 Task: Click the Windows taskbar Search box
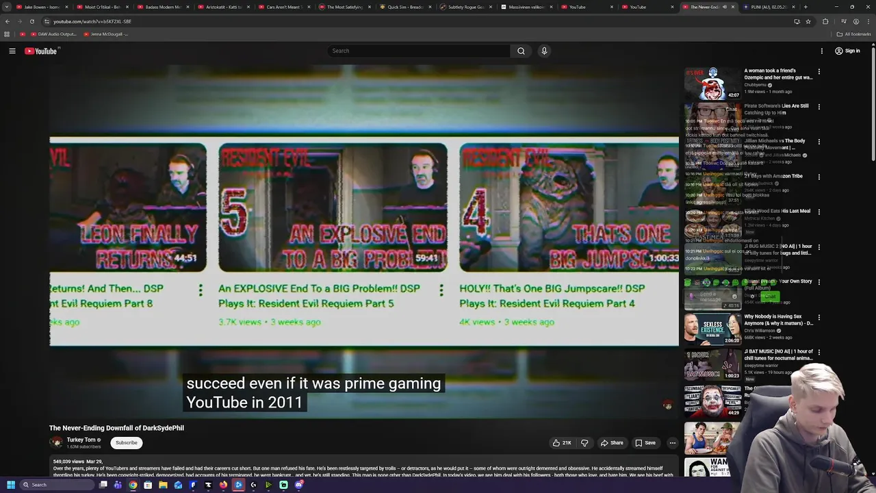click(x=56, y=485)
